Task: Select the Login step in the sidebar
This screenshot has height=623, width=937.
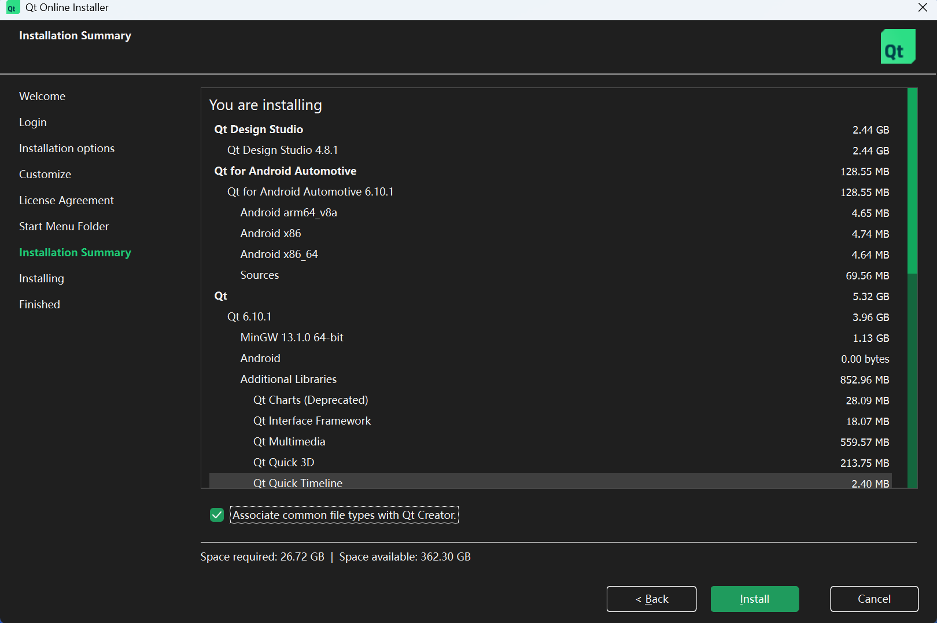Action: (33, 122)
